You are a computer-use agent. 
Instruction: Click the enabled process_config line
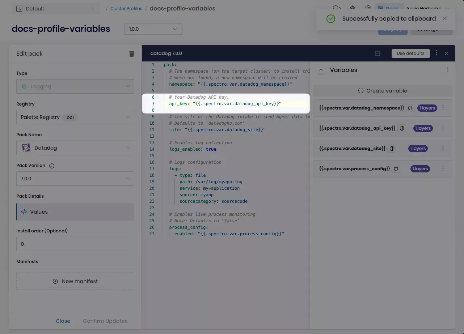[x=229, y=234]
